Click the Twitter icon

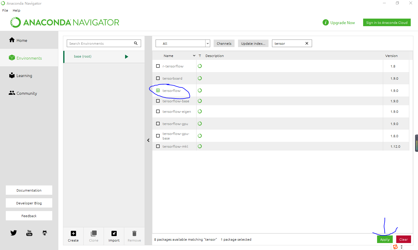coord(14,233)
